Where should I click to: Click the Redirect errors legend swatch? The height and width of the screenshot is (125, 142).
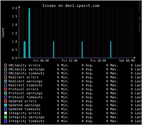coord(5,77)
